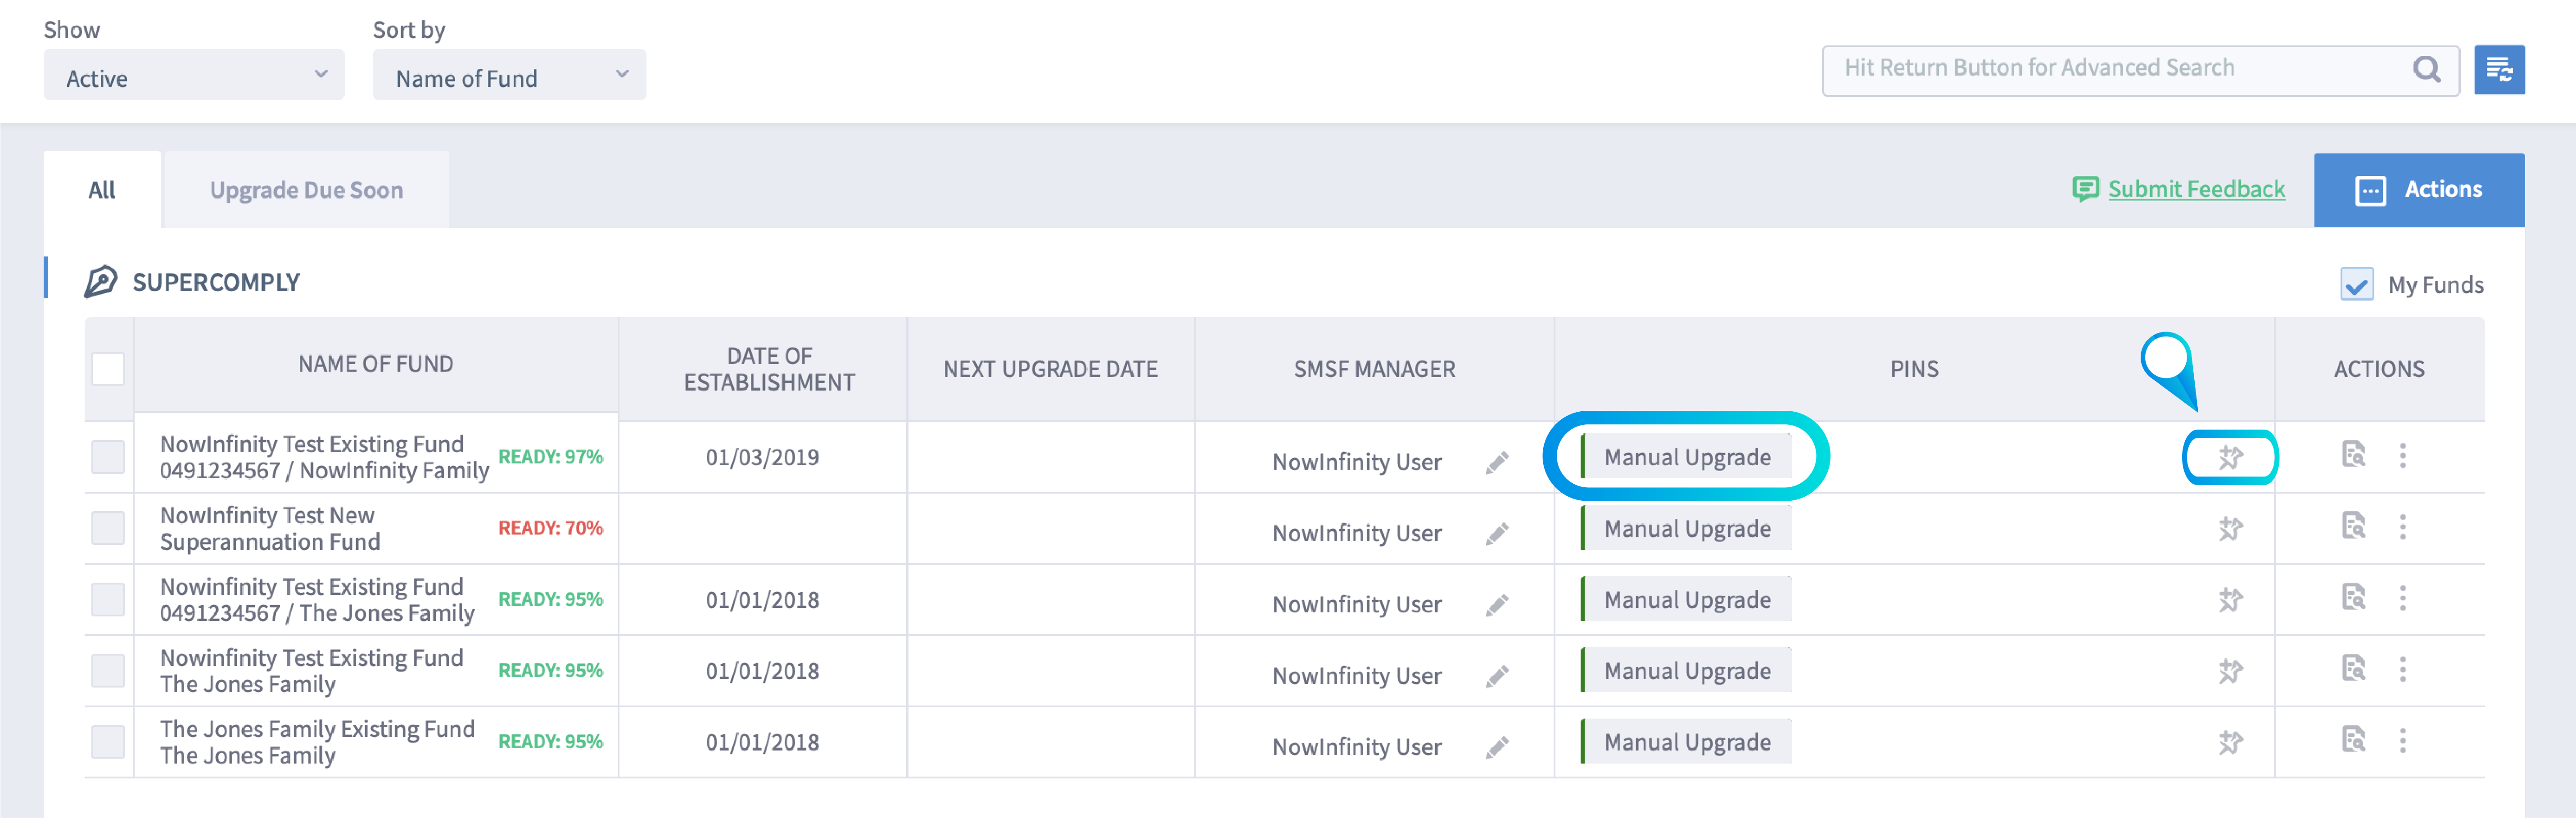Click Manual Upgrade for NowInfinity Test New fund

coord(1686,528)
